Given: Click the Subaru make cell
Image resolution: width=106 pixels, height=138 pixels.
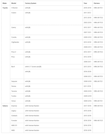Looking at the screenshot, I should 6,118.
